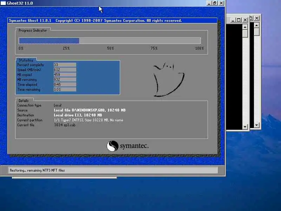Click the Time remaining label
Screen dimensions: 281x211
pyautogui.click(x=29, y=90)
